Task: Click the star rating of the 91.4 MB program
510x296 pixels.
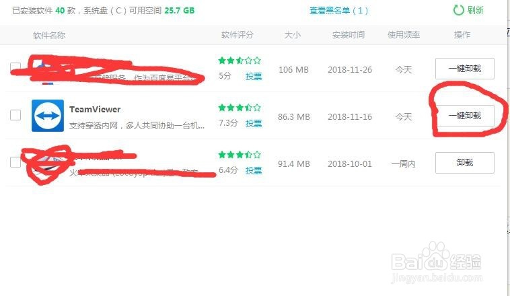Action: 240,154
